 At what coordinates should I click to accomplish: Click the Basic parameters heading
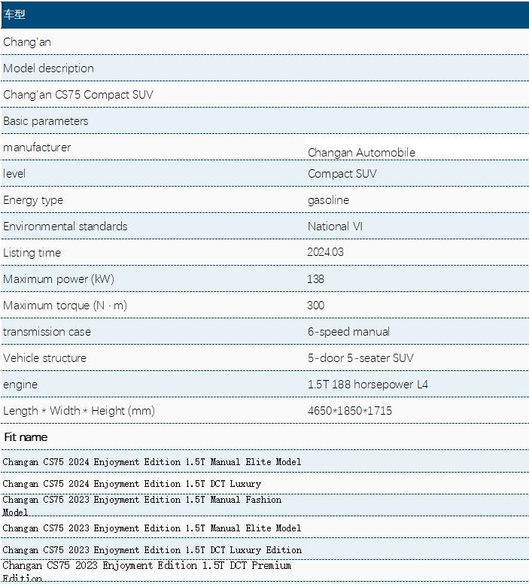tap(46, 121)
